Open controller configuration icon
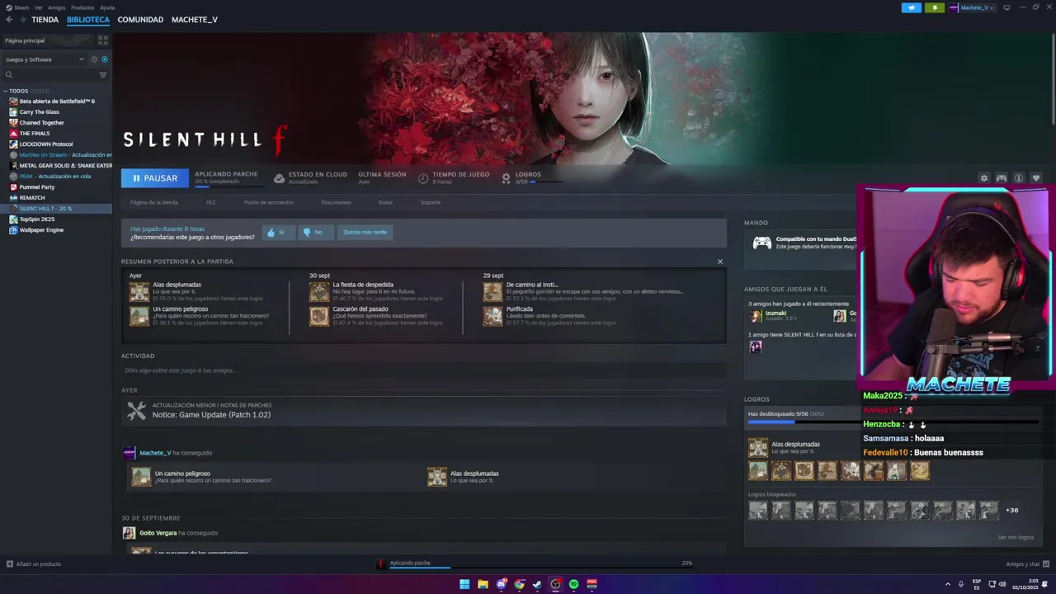The image size is (1056, 594). (1001, 178)
